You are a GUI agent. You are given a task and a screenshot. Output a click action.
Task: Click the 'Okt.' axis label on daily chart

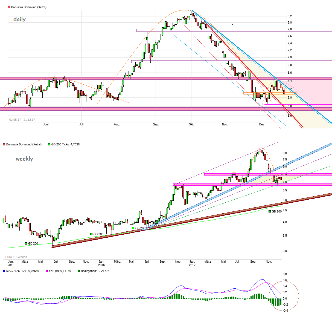[191, 124]
